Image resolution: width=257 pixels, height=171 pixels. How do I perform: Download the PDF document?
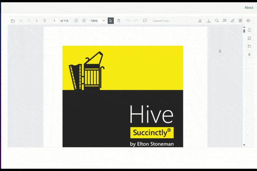click(209, 21)
